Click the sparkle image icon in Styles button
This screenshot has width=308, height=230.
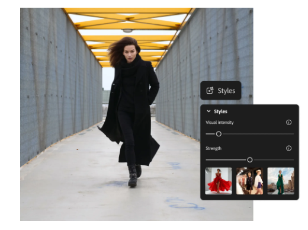210,90
